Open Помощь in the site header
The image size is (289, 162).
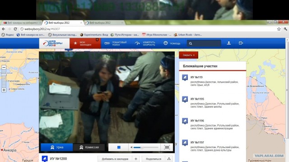point(172,43)
